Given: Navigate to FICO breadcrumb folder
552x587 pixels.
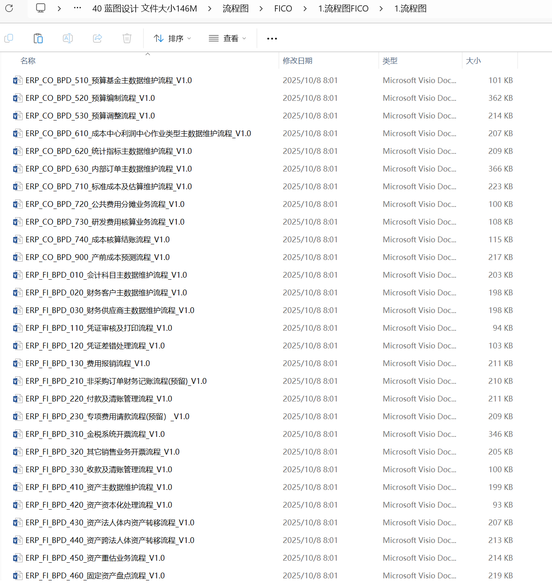Looking at the screenshot, I should 283,9.
